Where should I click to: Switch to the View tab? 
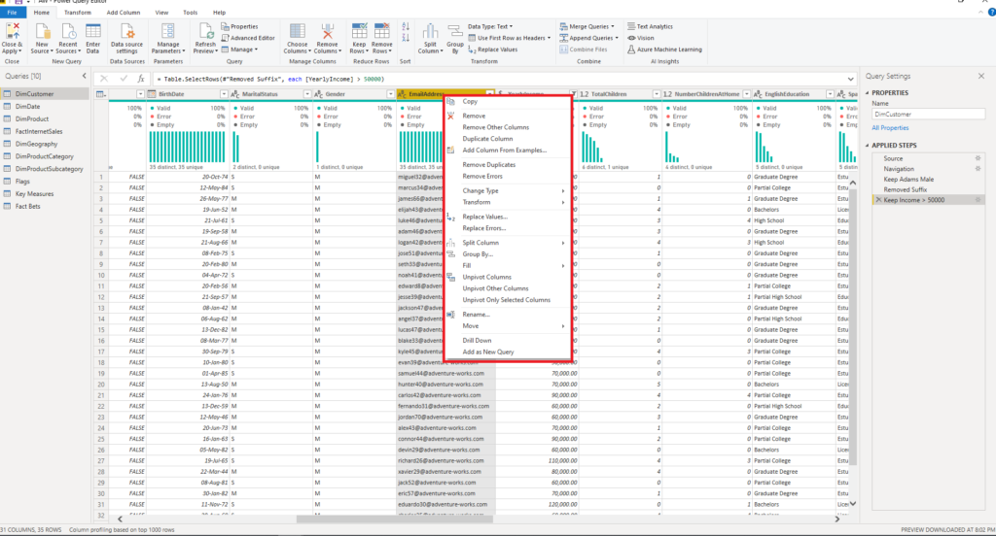point(162,12)
